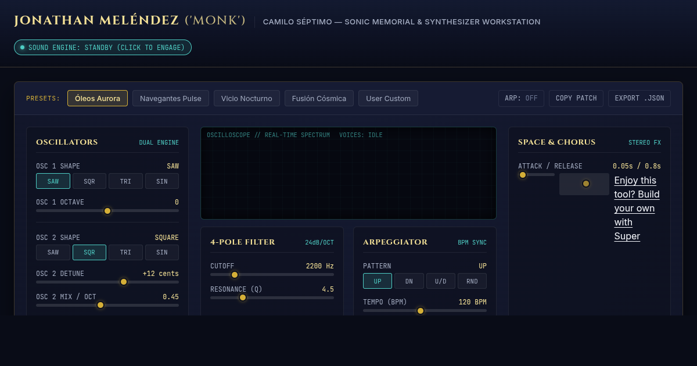Click the oscilloscope spectrum display
The height and width of the screenshot is (366, 697).
(348, 173)
